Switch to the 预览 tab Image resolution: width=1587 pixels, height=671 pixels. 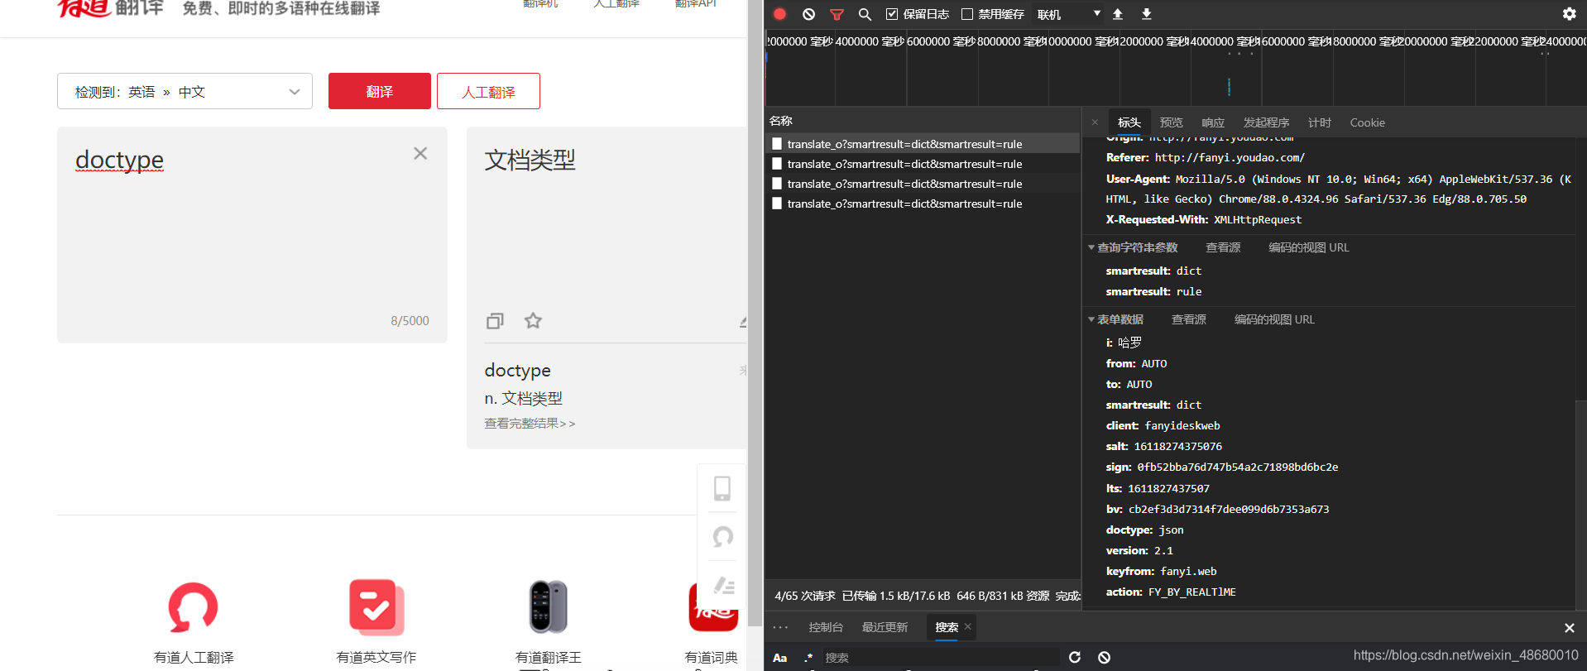(x=1171, y=122)
